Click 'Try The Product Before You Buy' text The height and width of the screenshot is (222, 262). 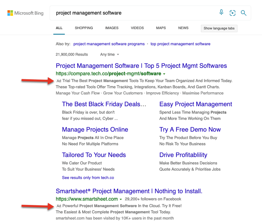click(188, 138)
